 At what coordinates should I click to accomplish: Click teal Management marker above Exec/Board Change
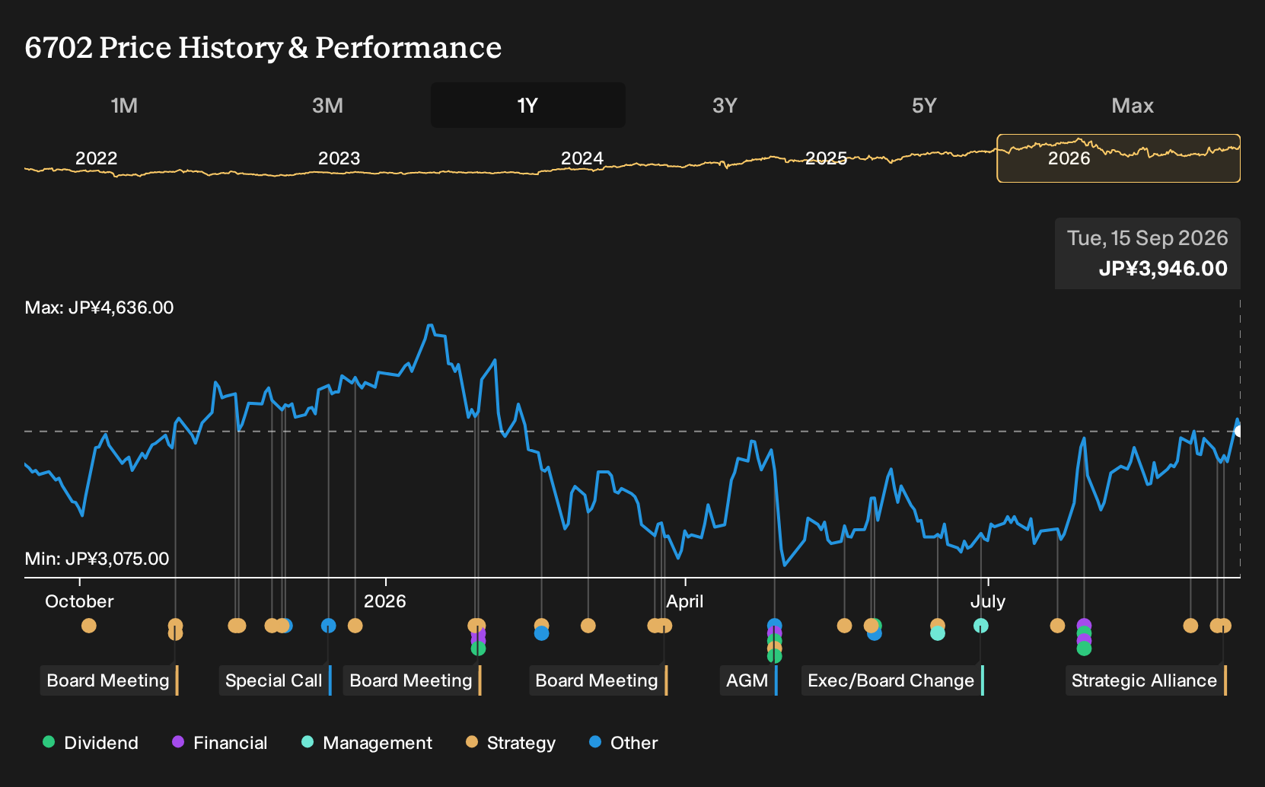[x=981, y=626]
